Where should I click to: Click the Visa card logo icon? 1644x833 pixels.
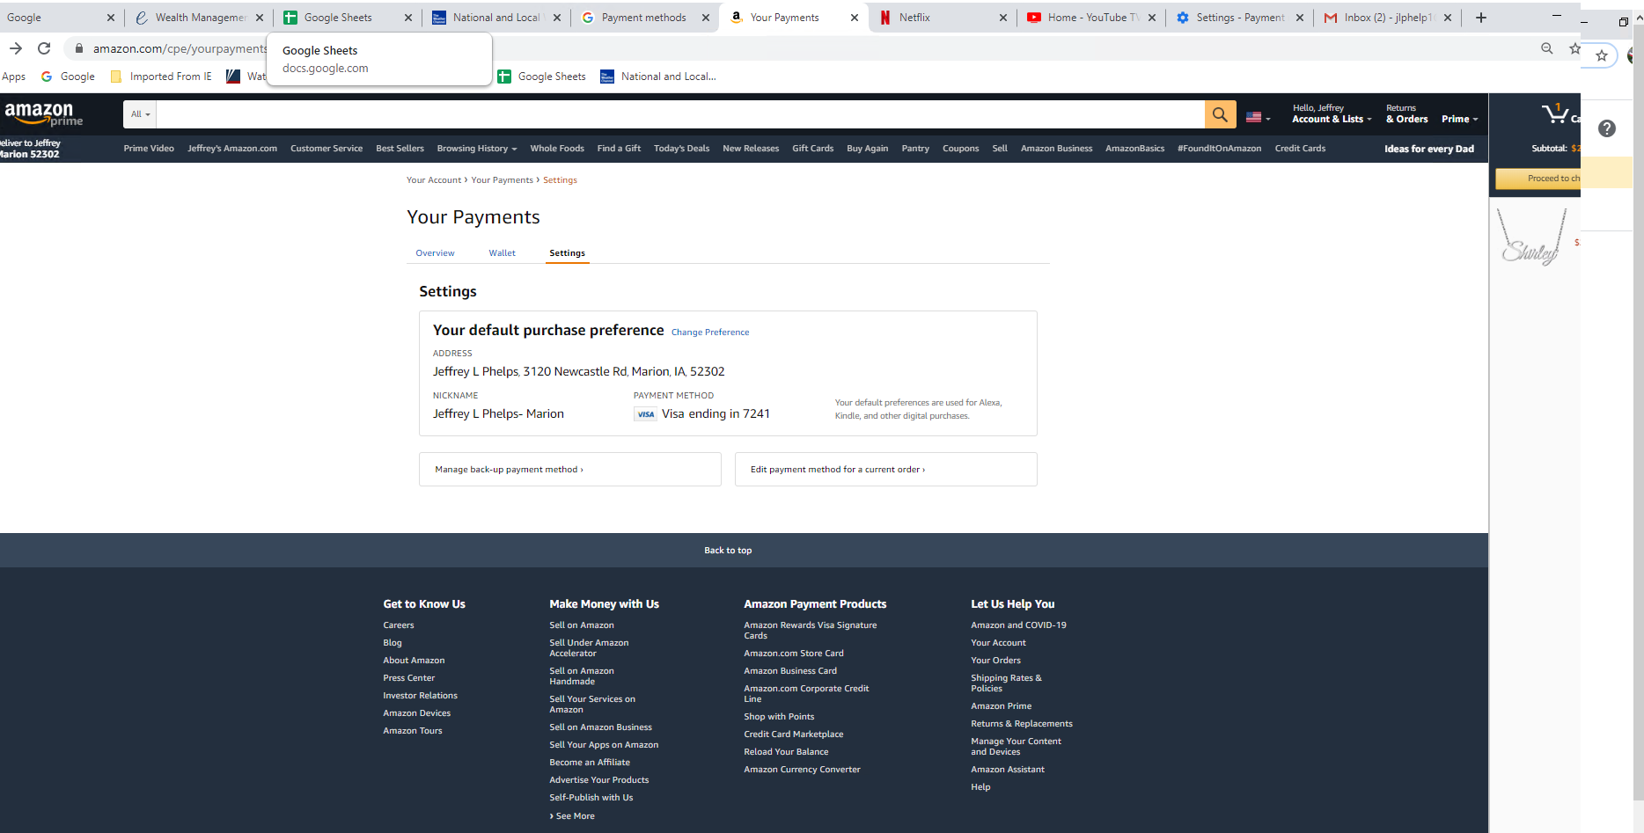click(645, 414)
